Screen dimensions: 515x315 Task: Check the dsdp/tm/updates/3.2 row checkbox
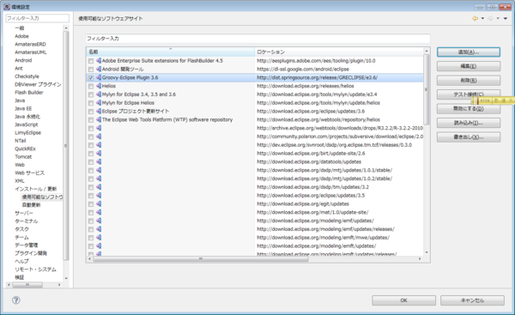[x=91, y=187]
